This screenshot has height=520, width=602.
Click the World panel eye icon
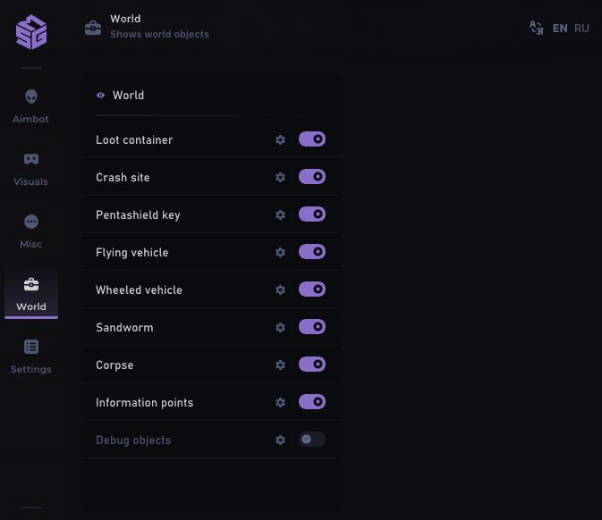click(x=101, y=96)
